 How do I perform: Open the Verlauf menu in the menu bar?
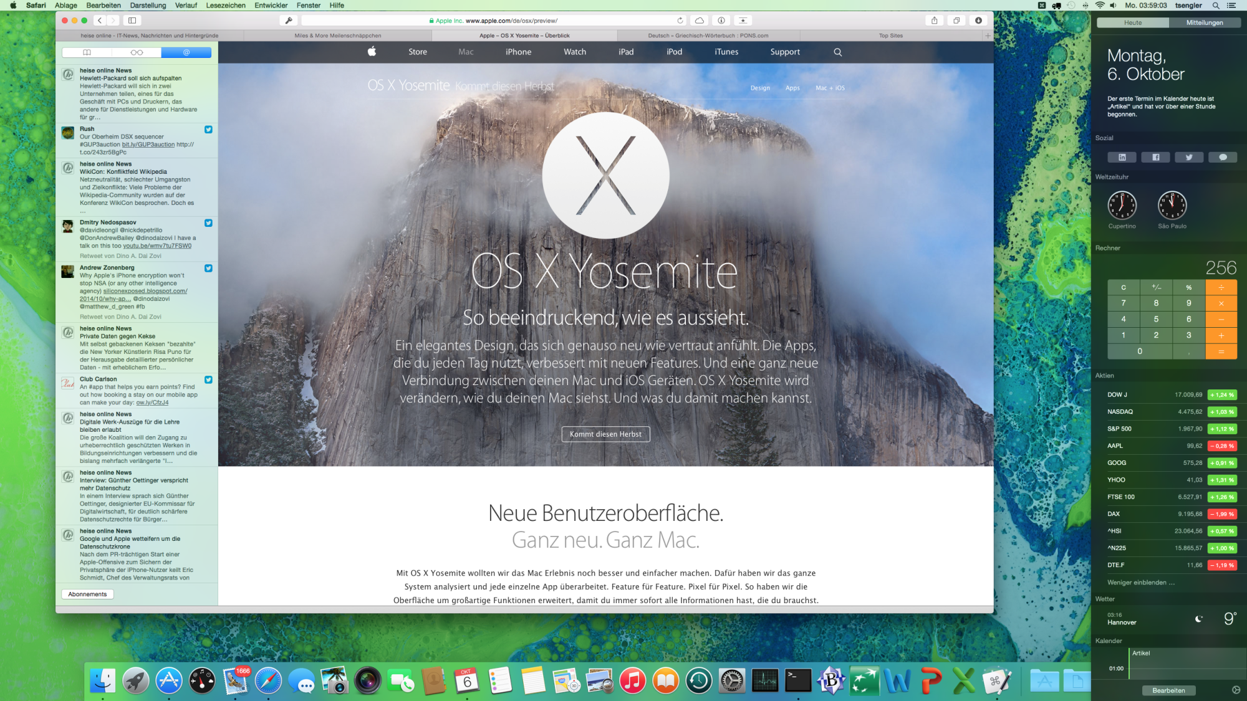point(186,5)
